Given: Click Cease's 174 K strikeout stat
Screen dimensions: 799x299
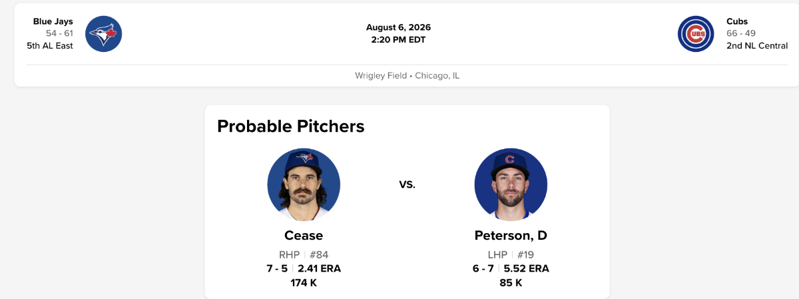Looking at the screenshot, I should tap(304, 282).
